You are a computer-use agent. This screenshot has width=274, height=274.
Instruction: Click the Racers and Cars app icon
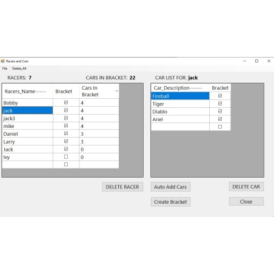pyautogui.click(x=2, y=61)
